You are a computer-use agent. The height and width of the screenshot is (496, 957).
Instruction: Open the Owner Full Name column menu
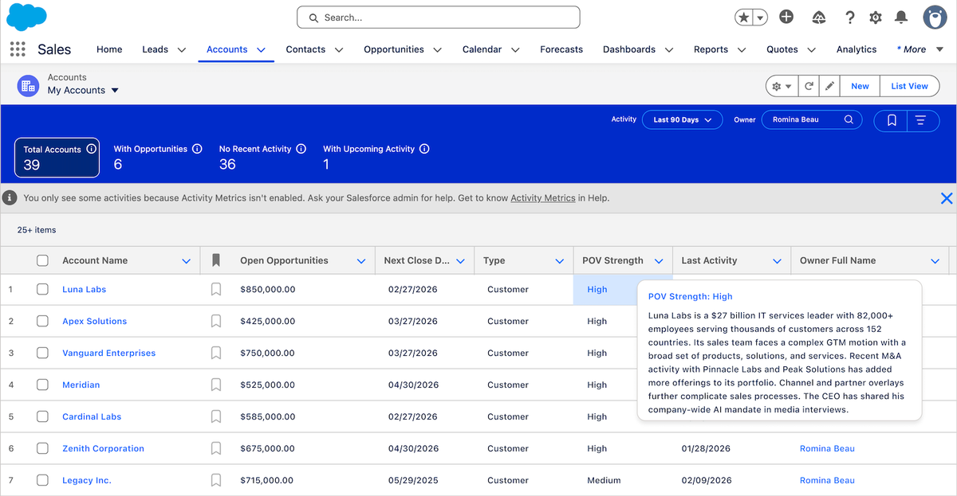click(935, 261)
